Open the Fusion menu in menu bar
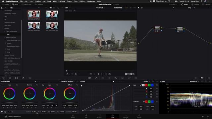 (69, 1)
